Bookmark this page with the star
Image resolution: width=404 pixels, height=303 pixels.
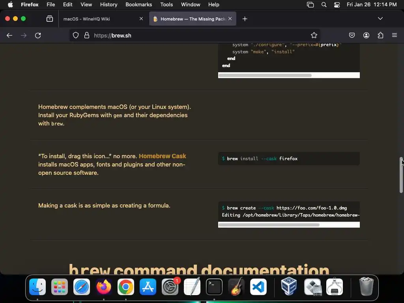point(314,35)
